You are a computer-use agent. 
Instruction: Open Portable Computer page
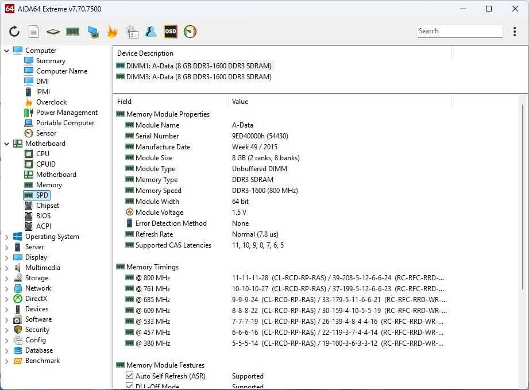click(x=65, y=123)
